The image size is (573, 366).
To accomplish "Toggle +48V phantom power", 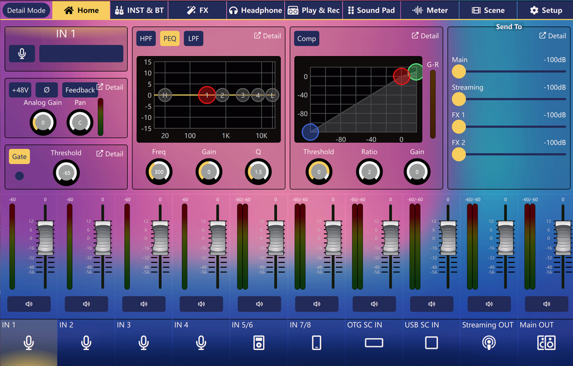I will (x=20, y=90).
